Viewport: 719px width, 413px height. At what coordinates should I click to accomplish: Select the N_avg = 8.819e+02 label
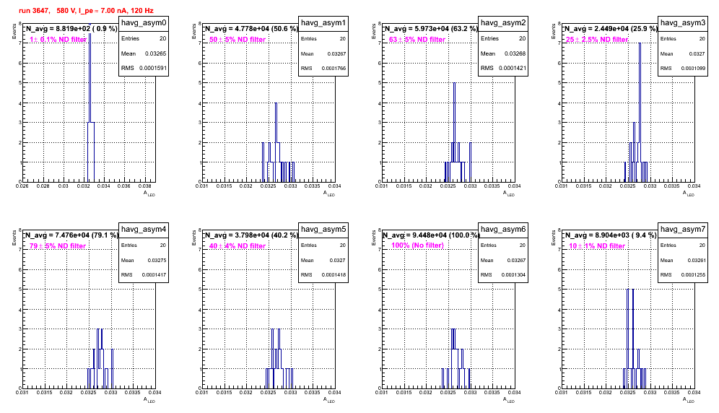tap(71, 29)
